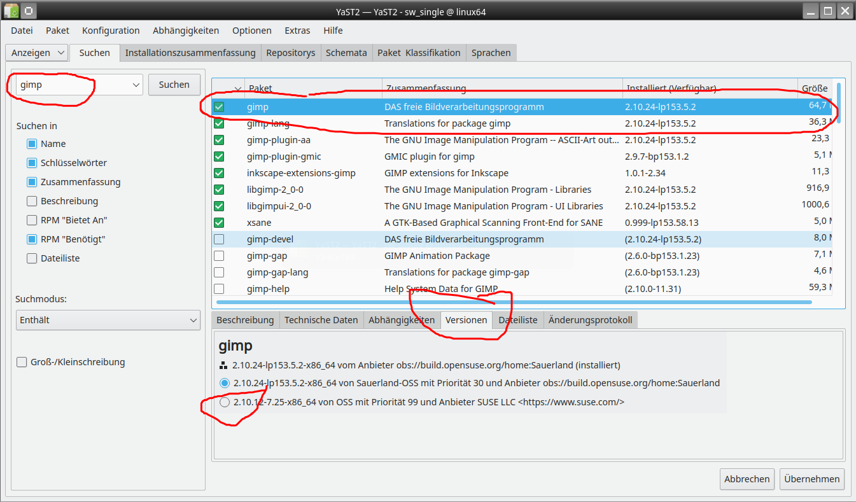The height and width of the screenshot is (502, 856).
Task: Switch to the Technische Daten tab
Action: click(x=321, y=320)
